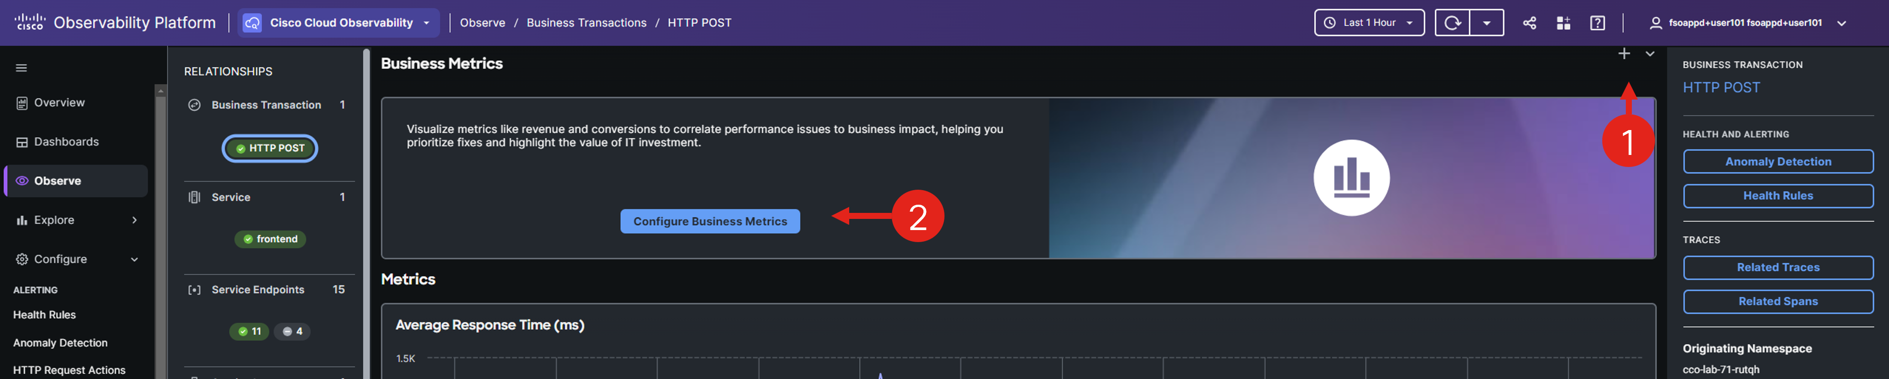Collapse the Business Metrics section chevron

[x=1649, y=54]
